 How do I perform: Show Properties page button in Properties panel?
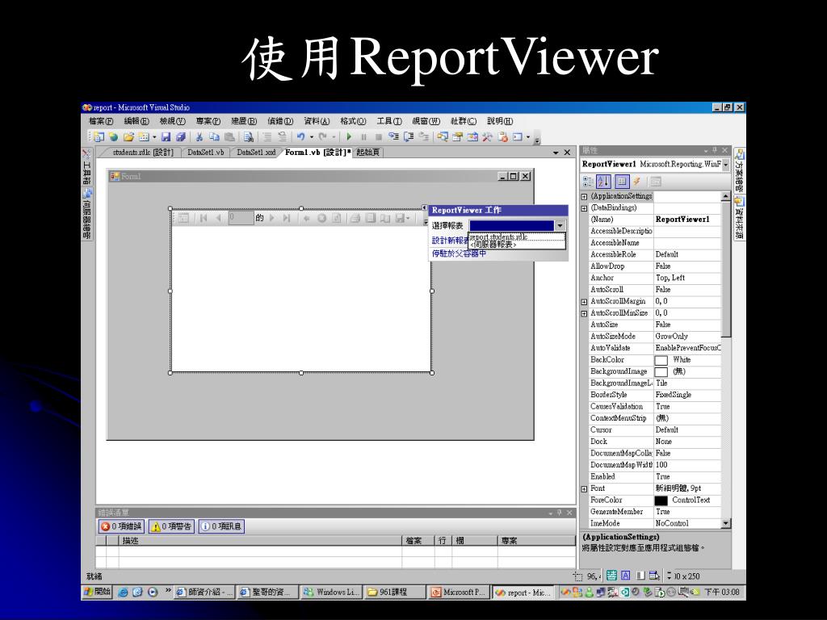click(x=622, y=182)
